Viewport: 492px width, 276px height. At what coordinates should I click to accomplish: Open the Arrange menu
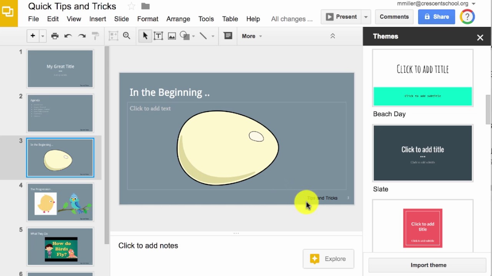point(178,19)
